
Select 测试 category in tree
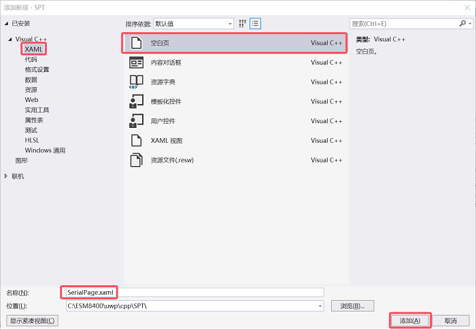pos(31,130)
